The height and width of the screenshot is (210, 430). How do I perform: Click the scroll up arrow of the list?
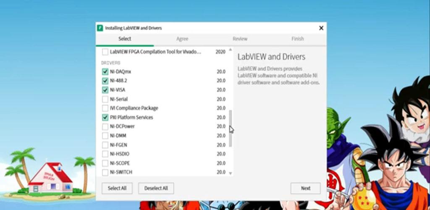(231, 50)
